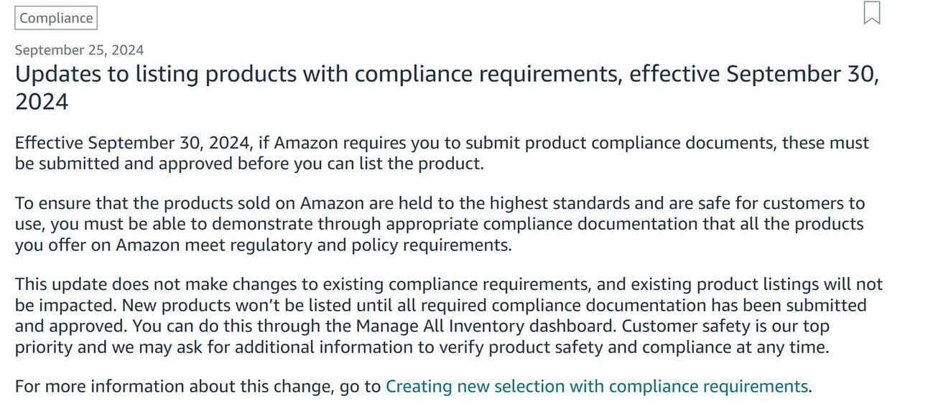Click "2024" on the headline's second line
The height and width of the screenshot is (404, 928).
coord(42,102)
